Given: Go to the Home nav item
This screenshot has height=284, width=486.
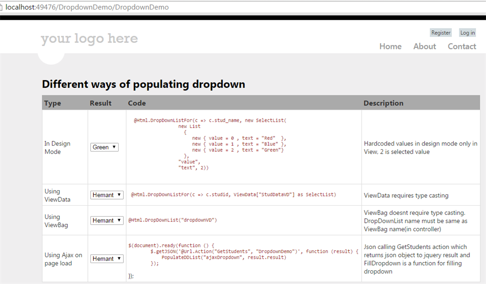Looking at the screenshot, I should [390, 46].
